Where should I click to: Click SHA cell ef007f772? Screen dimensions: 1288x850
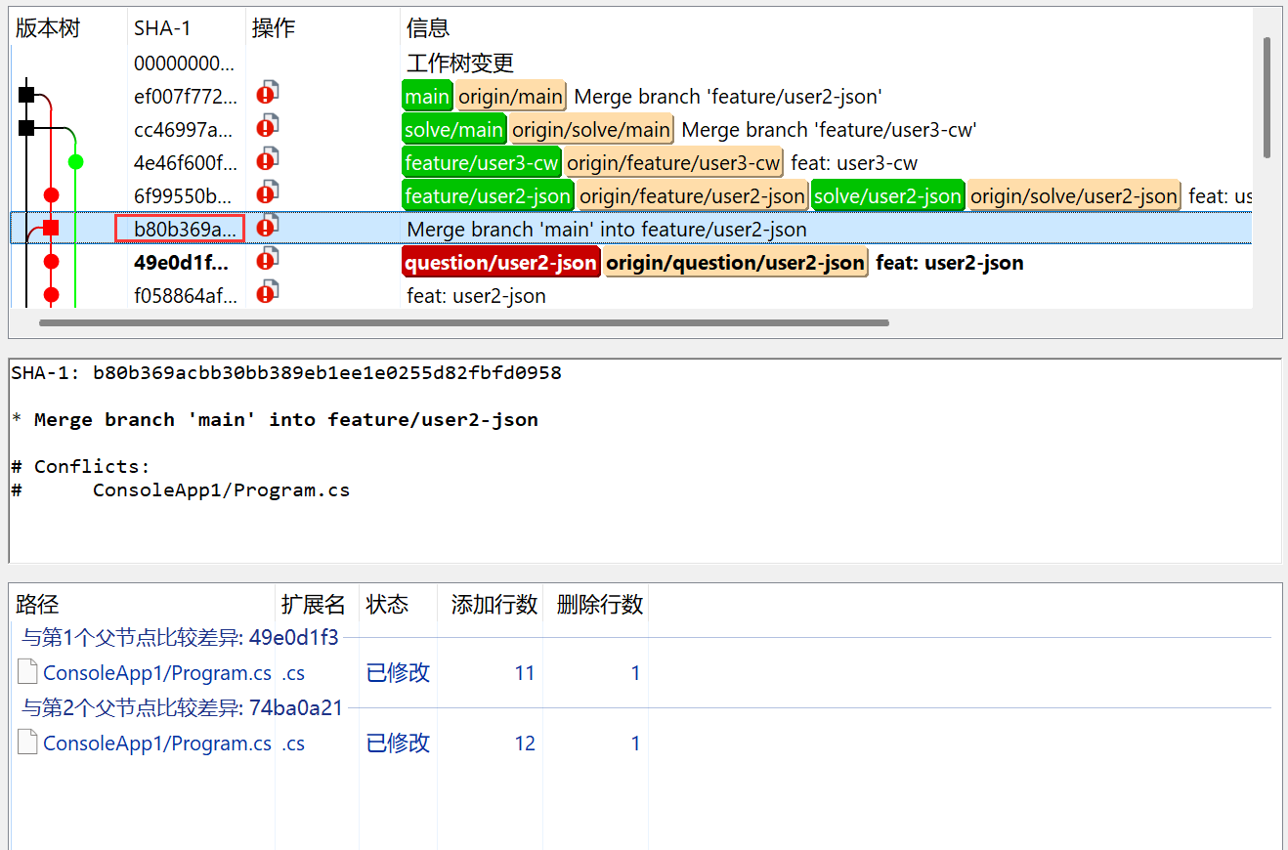186,96
